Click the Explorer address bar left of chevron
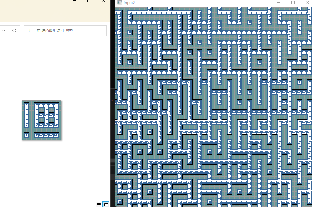Viewport: 312px width, 207px height. tap(1, 31)
